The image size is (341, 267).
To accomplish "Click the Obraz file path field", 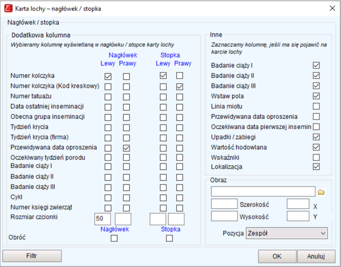I will [x=263, y=191].
